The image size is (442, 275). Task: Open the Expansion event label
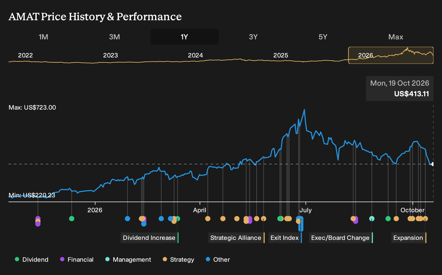pyautogui.click(x=408, y=238)
